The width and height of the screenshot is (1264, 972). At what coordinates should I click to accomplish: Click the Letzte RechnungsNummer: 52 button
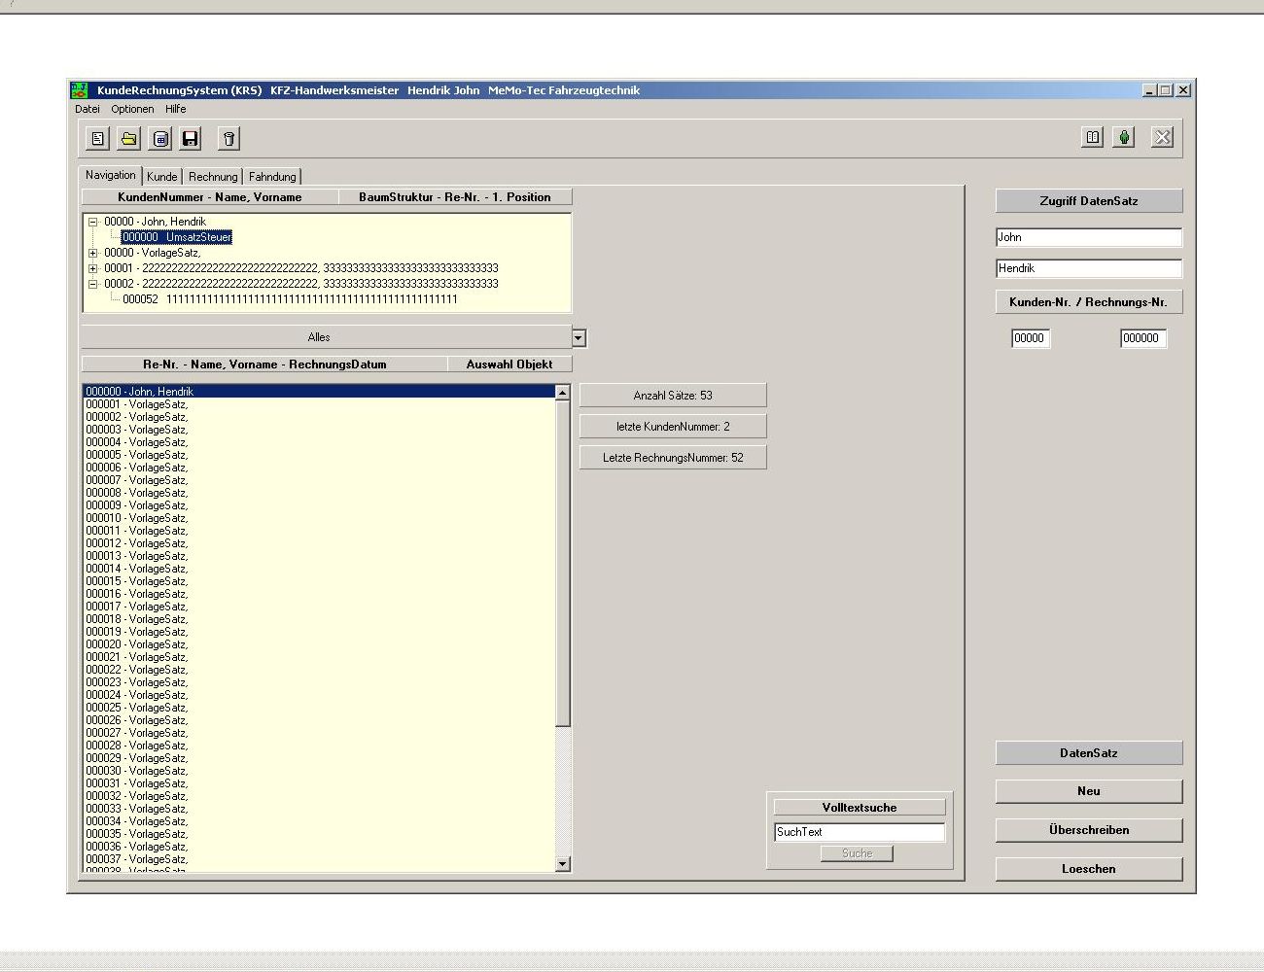pyautogui.click(x=673, y=458)
